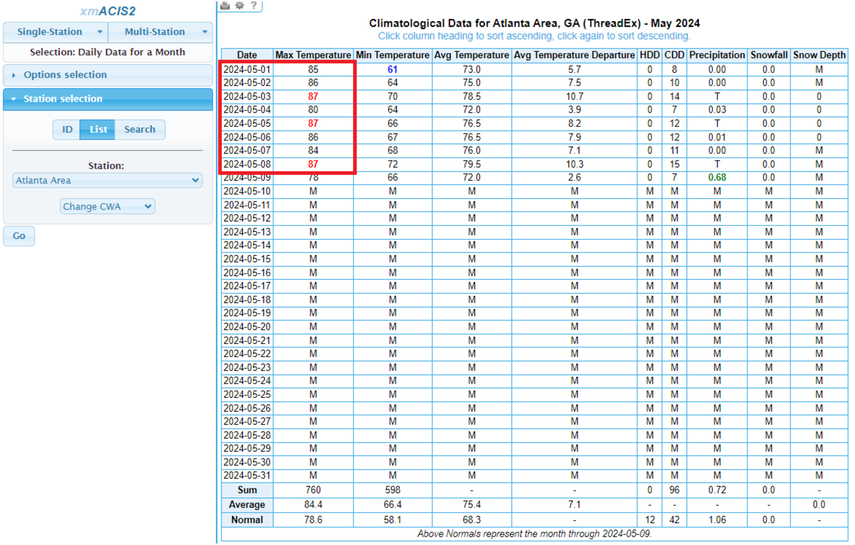Expand the Options selection panel
Screen dimensions: 855x545
click(65, 75)
